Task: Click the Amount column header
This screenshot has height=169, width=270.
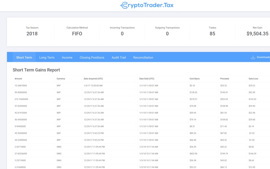Action: point(18,79)
